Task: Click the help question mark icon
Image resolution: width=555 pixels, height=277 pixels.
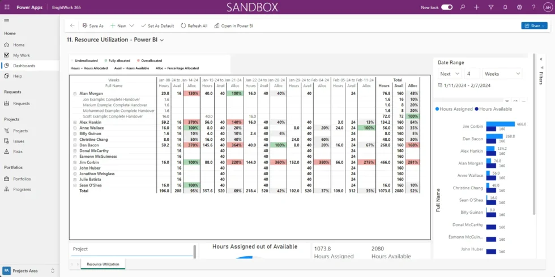Action: (x=533, y=7)
